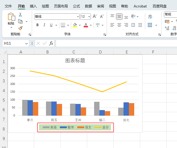This screenshot has width=177, height=148.
Task: Click the Paste clipboard icon
Action: (x=11, y=17)
